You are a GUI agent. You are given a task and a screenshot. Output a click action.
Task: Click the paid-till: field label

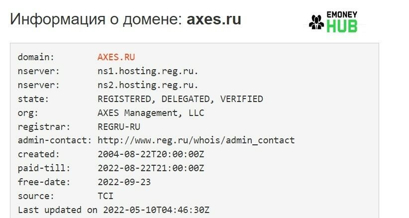(44, 168)
